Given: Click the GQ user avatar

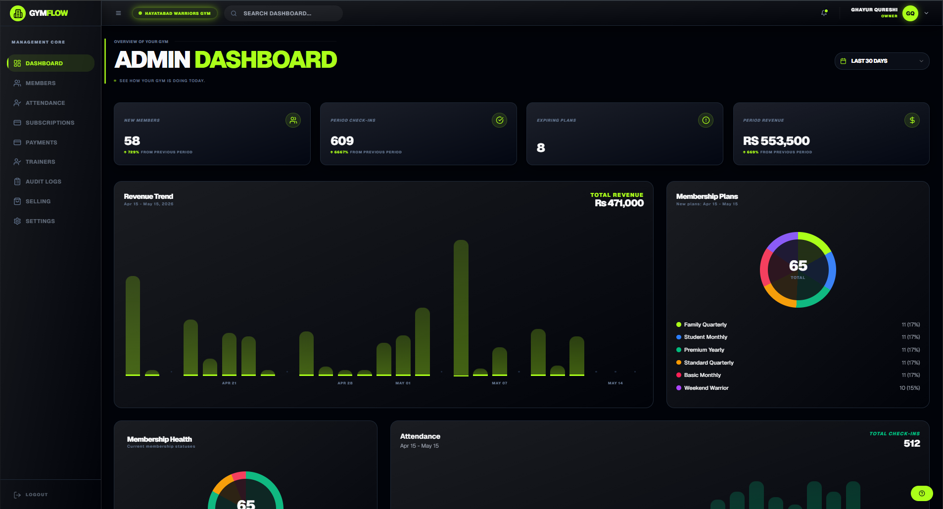Looking at the screenshot, I should tap(910, 13).
